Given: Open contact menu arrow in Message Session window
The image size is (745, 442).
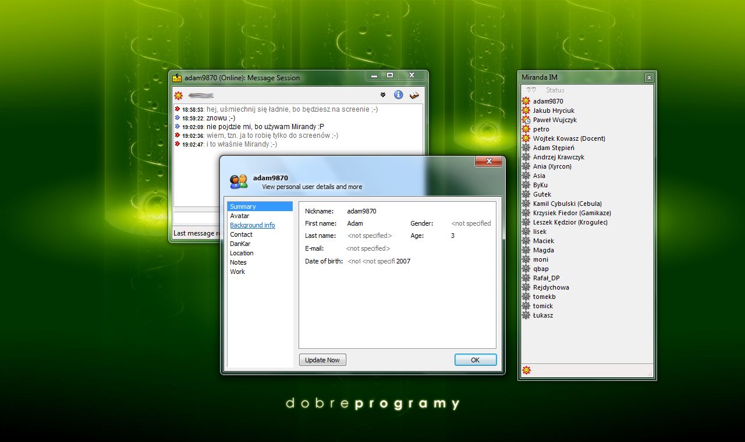Looking at the screenshot, I should click(x=383, y=95).
